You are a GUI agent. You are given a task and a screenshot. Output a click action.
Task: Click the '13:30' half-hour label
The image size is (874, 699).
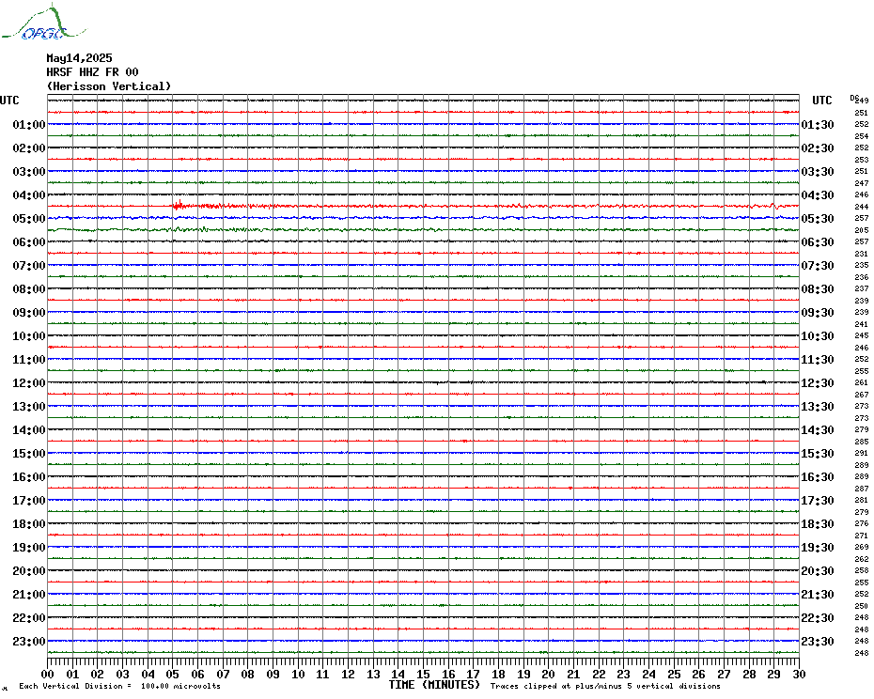[818, 407]
